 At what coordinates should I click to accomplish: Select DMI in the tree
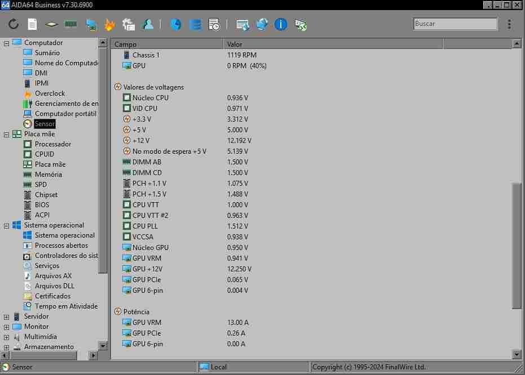(41, 73)
